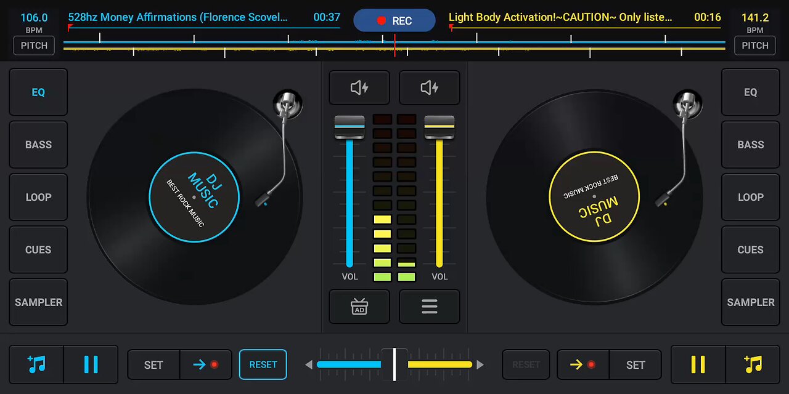Image resolution: width=789 pixels, height=394 pixels.
Task: Open the hamburger menu in mixer
Action: pos(430,307)
